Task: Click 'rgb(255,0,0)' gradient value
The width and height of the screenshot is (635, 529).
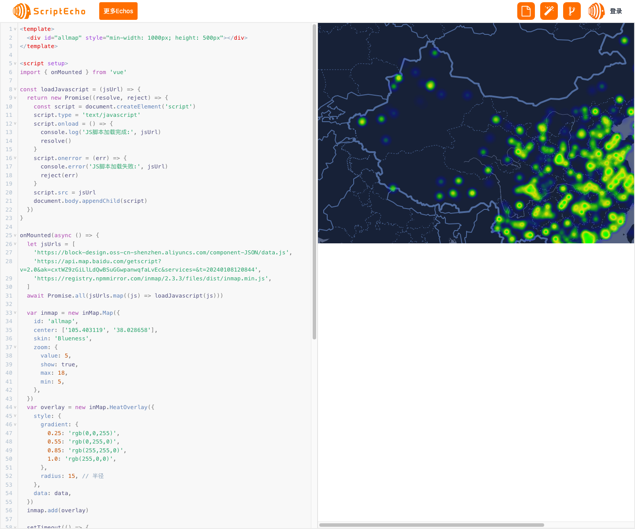Action: pyautogui.click(x=89, y=459)
